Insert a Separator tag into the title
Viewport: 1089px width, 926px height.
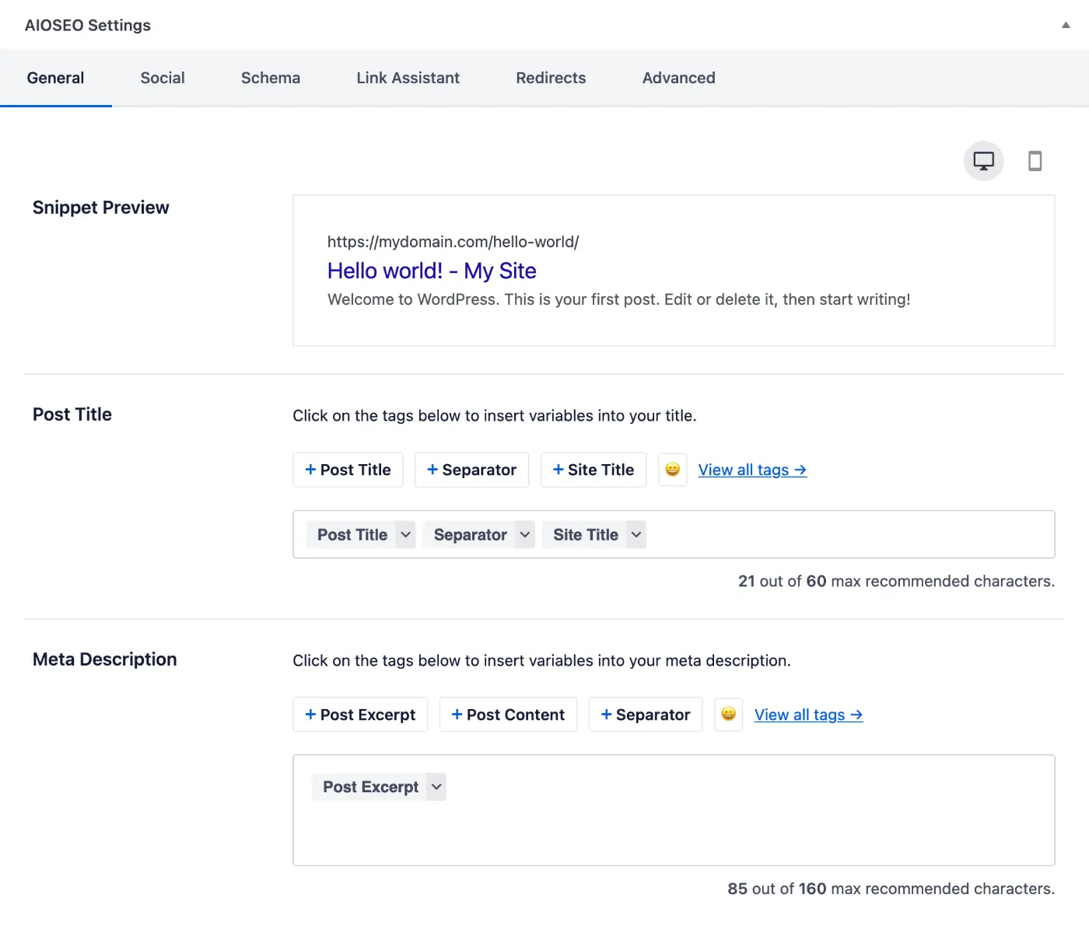(x=471, y=470)
